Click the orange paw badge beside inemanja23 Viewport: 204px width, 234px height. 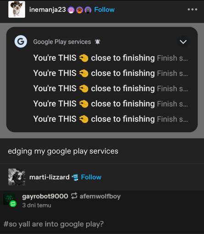[x=79, y=10]
